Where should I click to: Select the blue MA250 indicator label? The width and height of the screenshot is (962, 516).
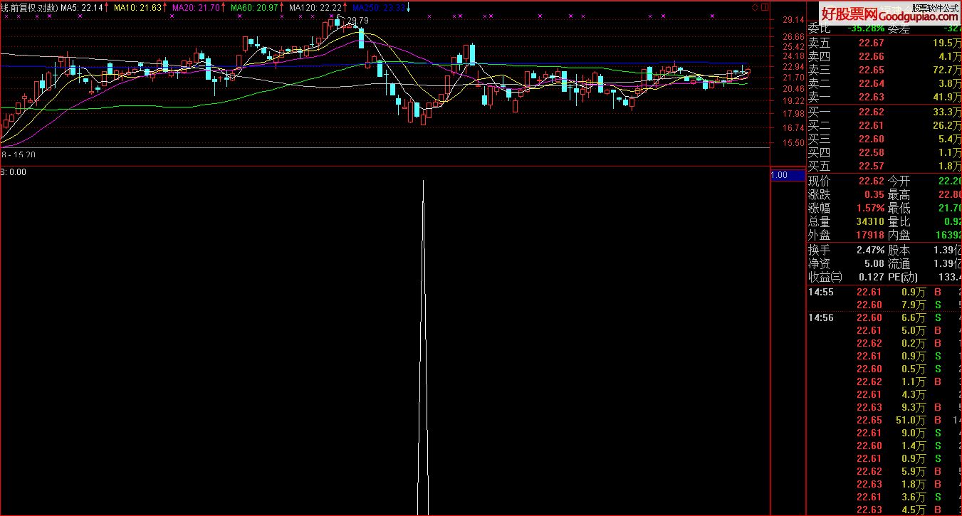click(x=380, y=7)
